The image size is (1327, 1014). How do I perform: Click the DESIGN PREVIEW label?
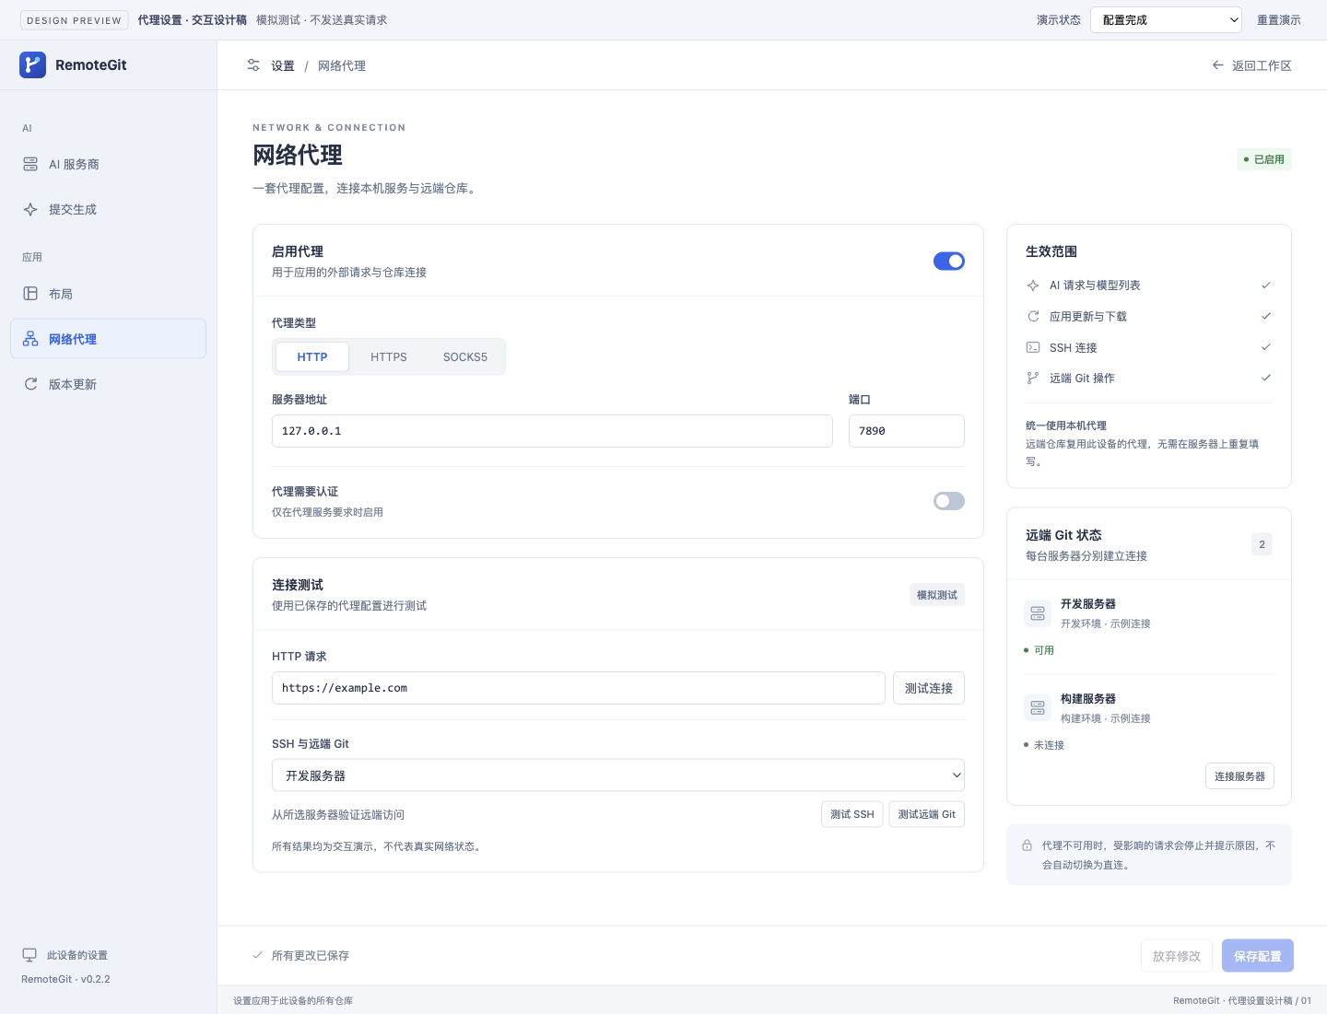[x=74, y=20]
